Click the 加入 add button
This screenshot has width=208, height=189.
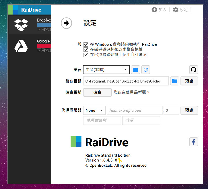point(159,10)
